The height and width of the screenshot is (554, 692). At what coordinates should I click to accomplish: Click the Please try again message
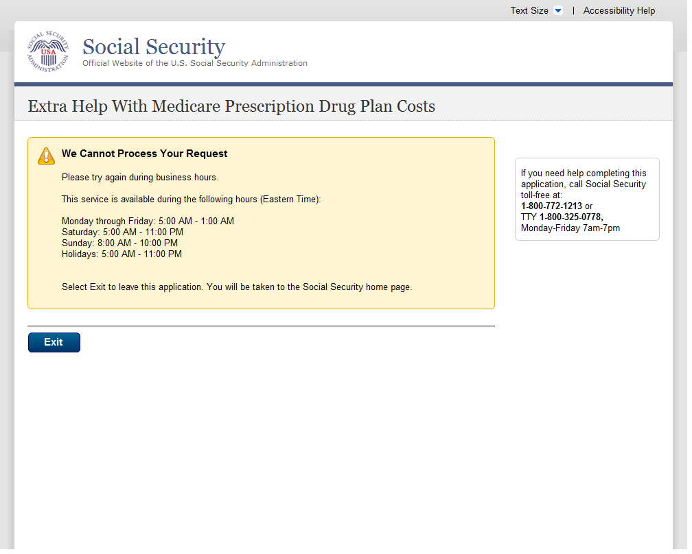click(x=140, y=178)
